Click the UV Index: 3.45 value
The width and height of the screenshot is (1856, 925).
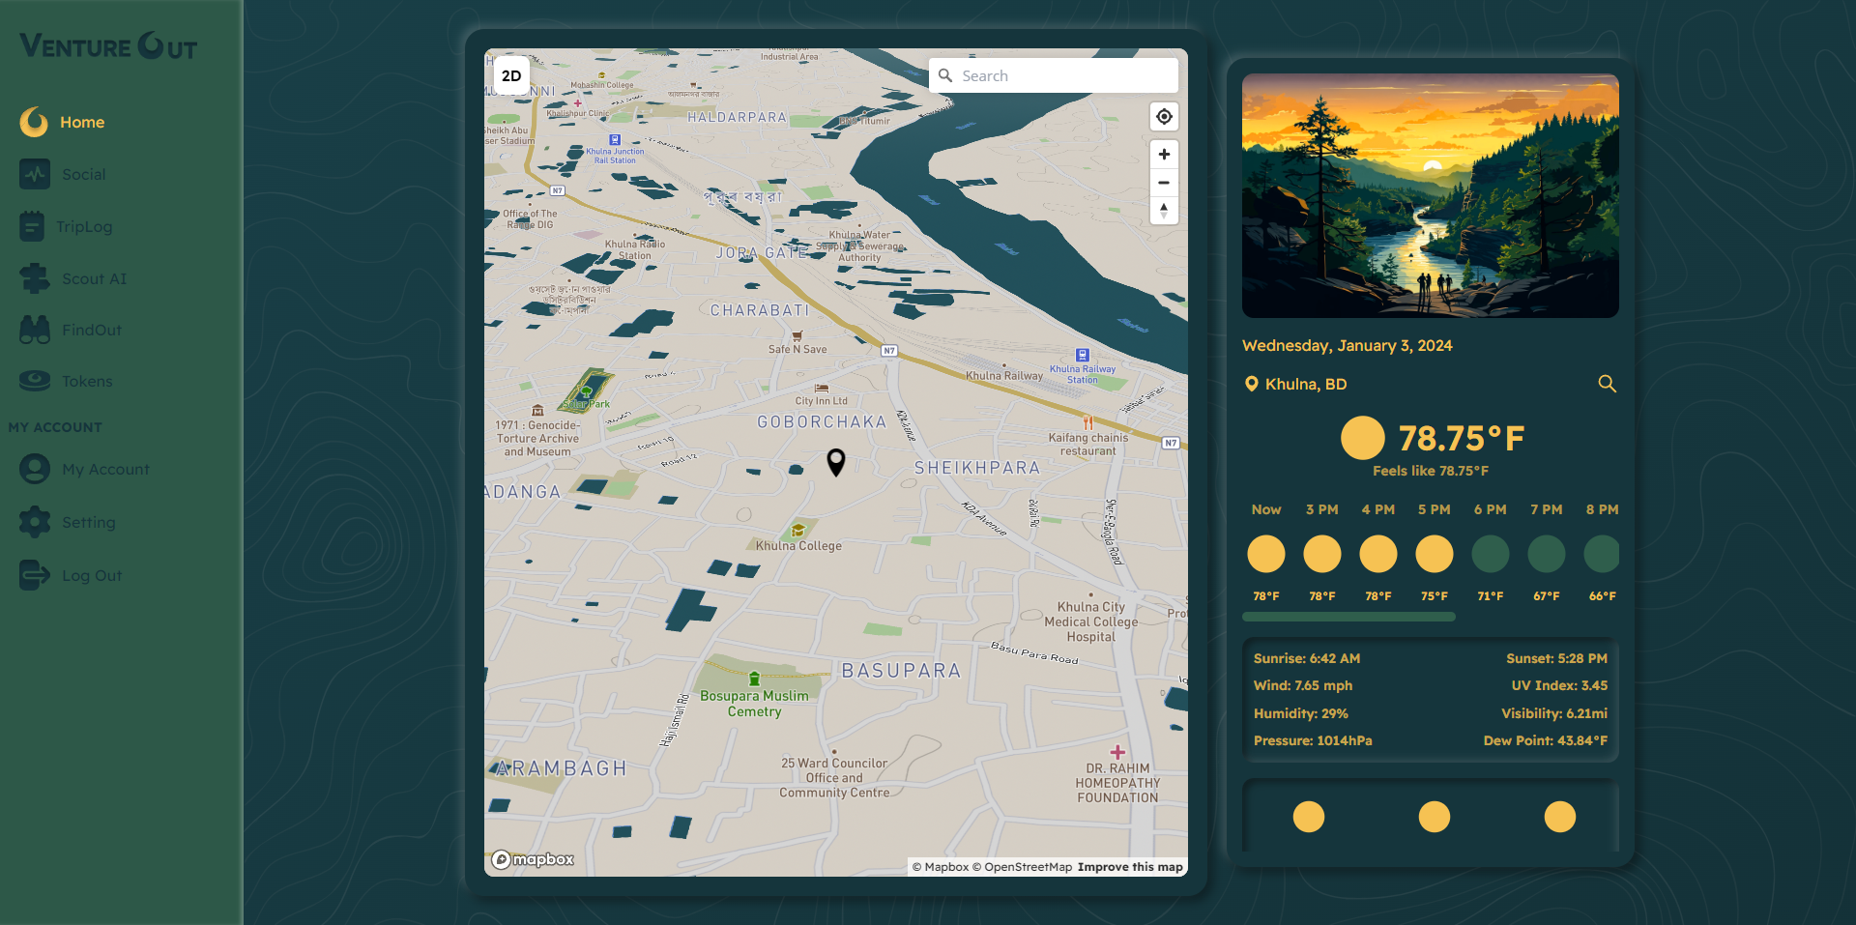coord(1559,685)
